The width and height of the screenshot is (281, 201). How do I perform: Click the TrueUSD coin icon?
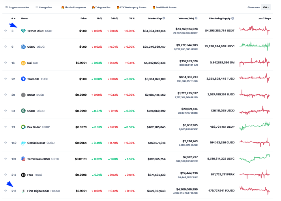click(23, 79)
